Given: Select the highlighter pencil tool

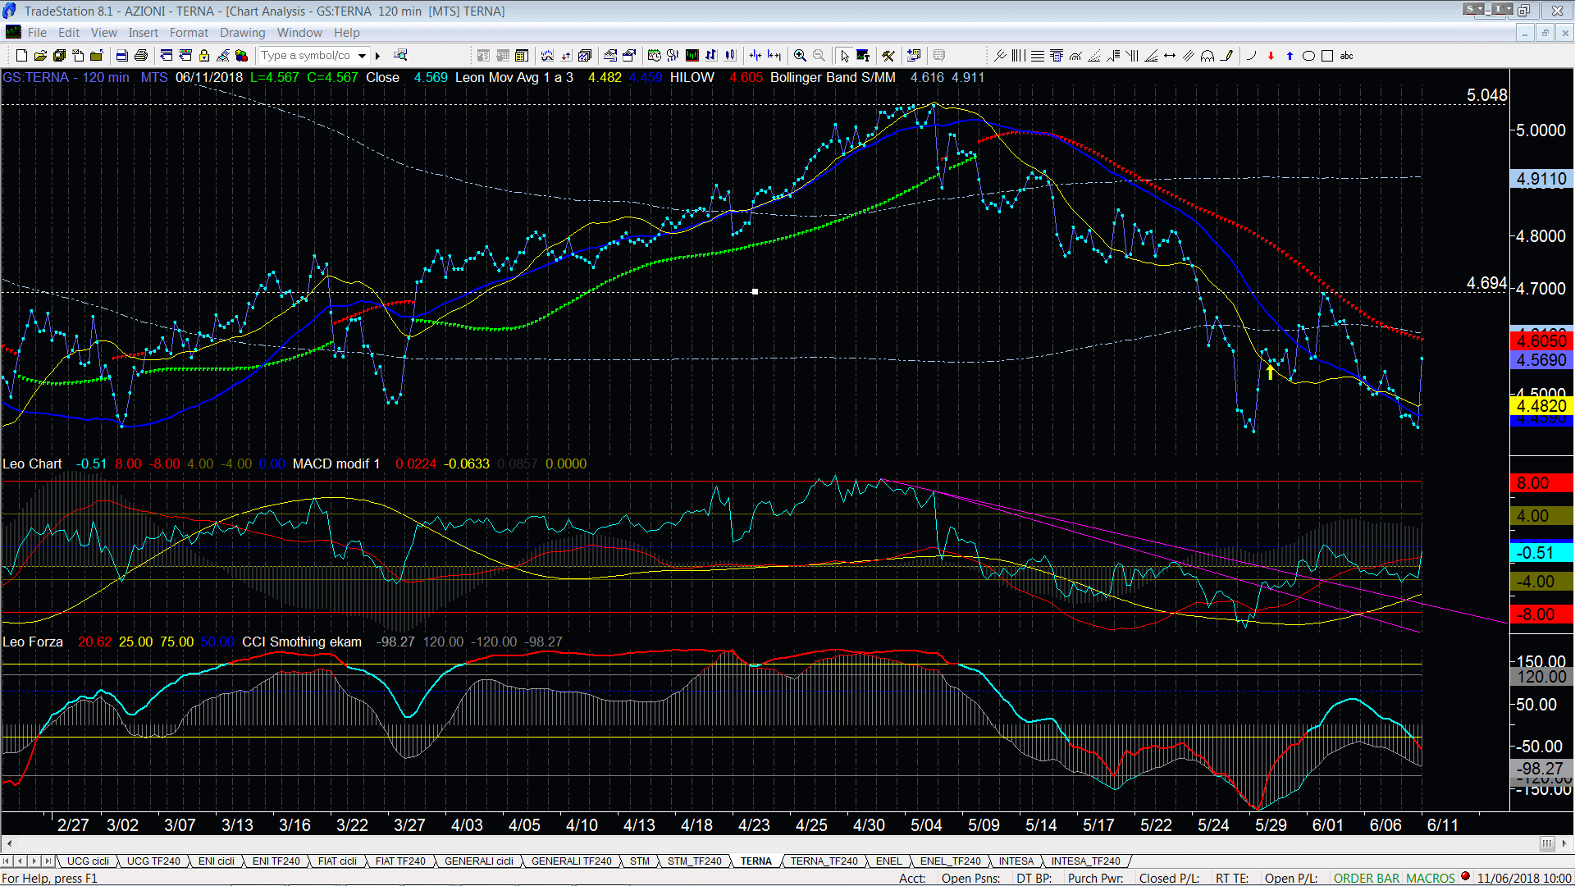Looking at the screenshot, I should pyautogui.click(x=1226, y=56).
